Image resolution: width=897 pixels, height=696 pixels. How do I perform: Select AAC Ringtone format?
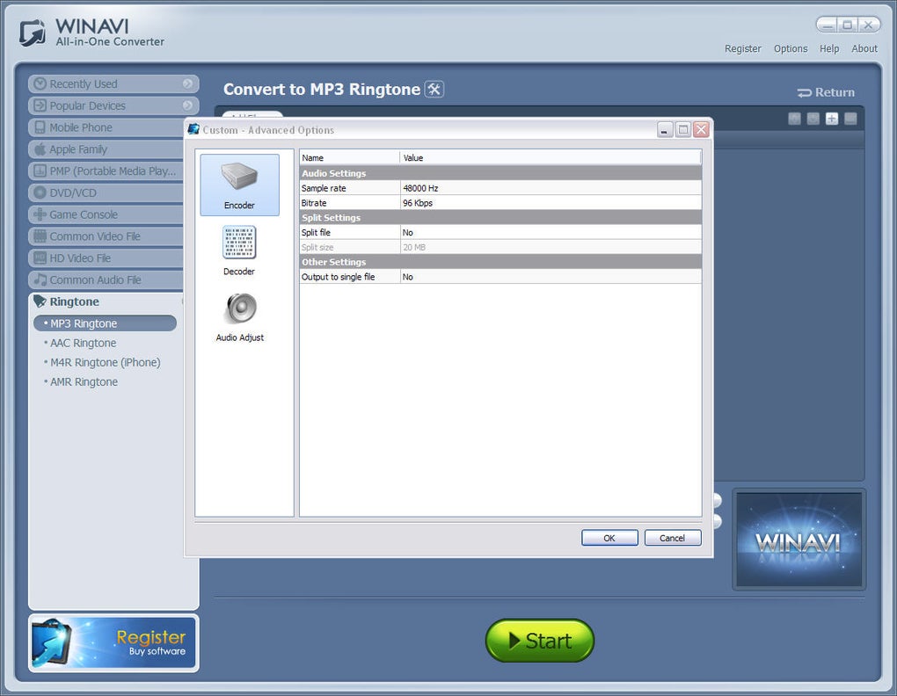83,343
